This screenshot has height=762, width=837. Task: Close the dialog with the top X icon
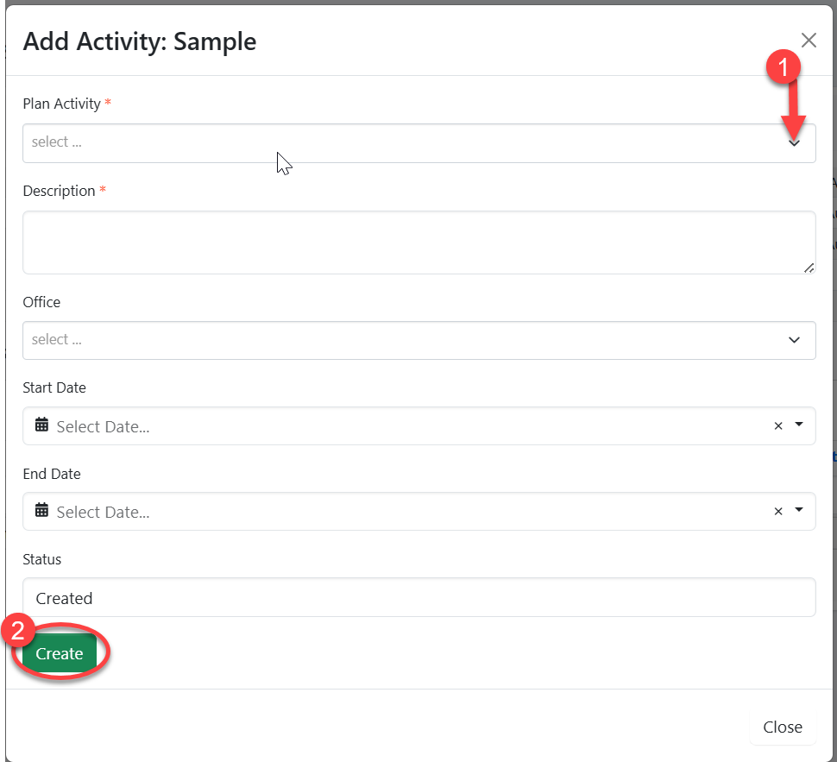pos(809,40)
